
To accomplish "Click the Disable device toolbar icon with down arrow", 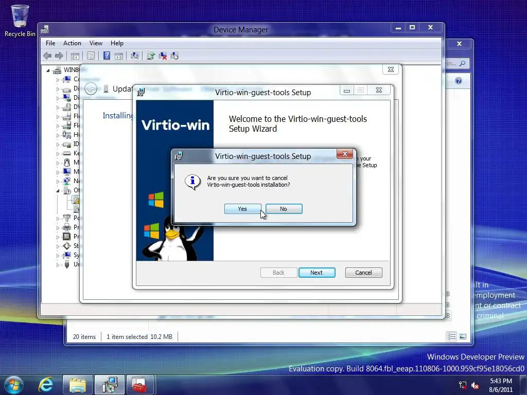I will tap(174, 56).
